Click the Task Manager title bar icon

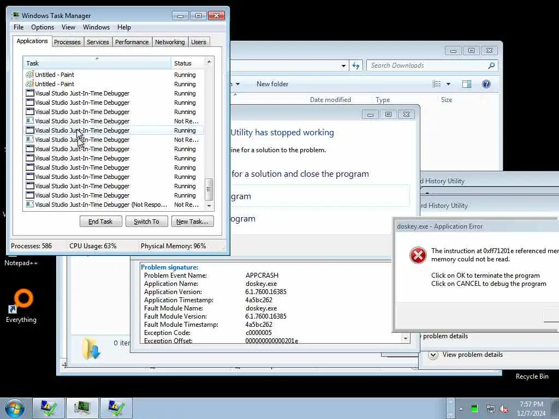15,16
